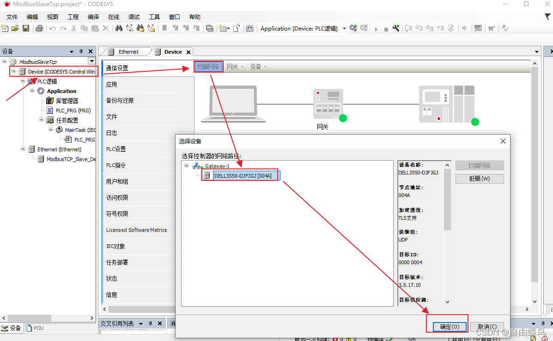Start the application with the play icon

pyautogui.click(x=376, y=29)
